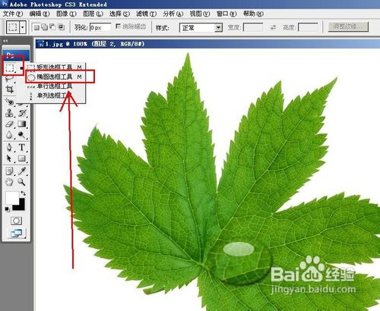Open the 图层(L) menu
Viewport: 380px width, 311px height.
click(93, 14)
